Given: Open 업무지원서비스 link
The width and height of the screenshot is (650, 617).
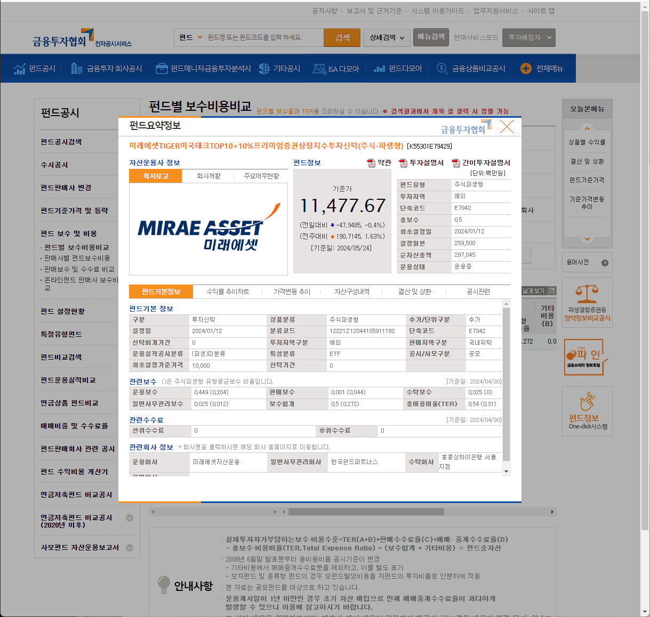Looking at the screenshot, I should [495, 11].
